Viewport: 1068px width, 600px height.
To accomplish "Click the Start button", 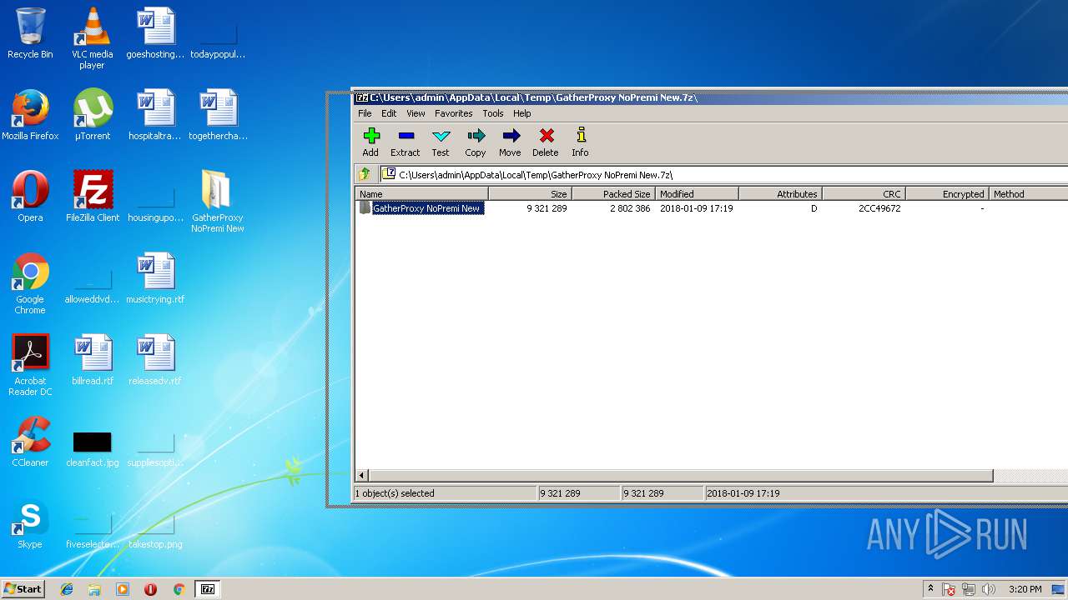I will point(23,588).
